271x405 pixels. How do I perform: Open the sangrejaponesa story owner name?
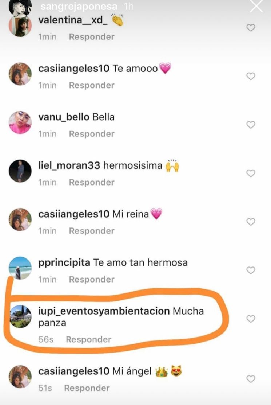coord(79,7)
